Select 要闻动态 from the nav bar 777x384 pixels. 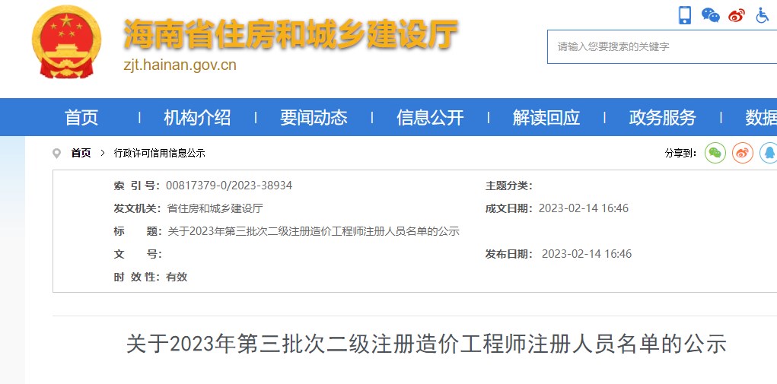[314, 118]
